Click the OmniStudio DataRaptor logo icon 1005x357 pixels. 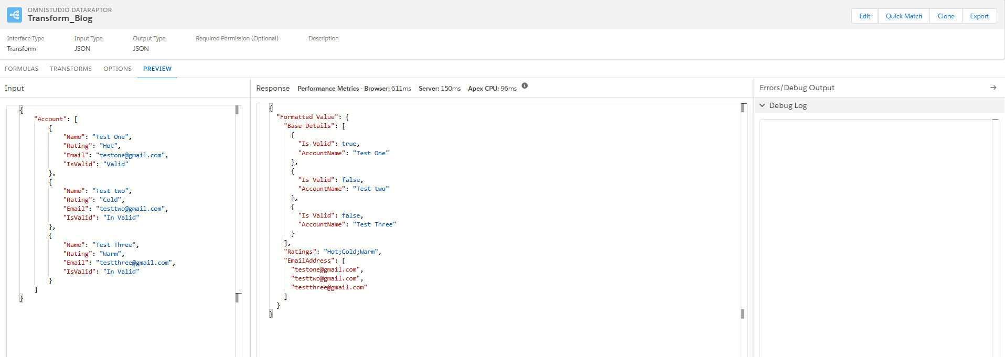[14, 15]
